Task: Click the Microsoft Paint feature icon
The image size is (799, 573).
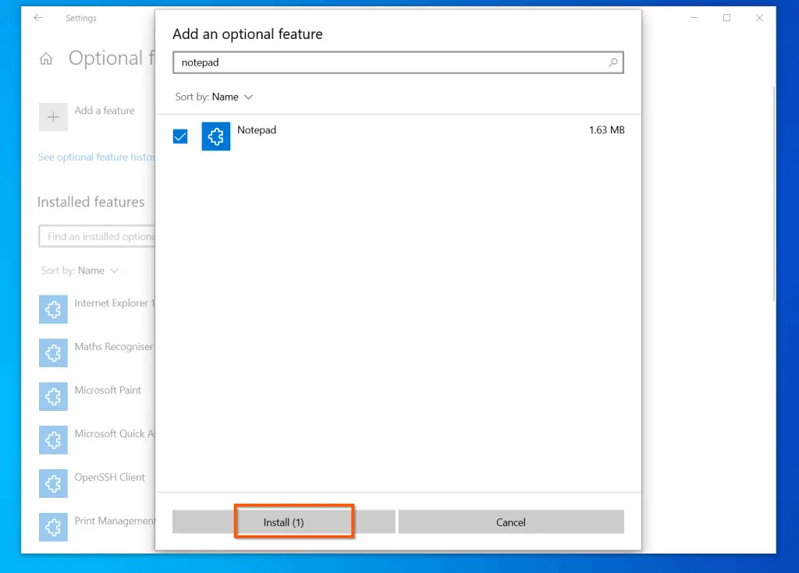Action: pyautogui.click(x=54, y=396)
